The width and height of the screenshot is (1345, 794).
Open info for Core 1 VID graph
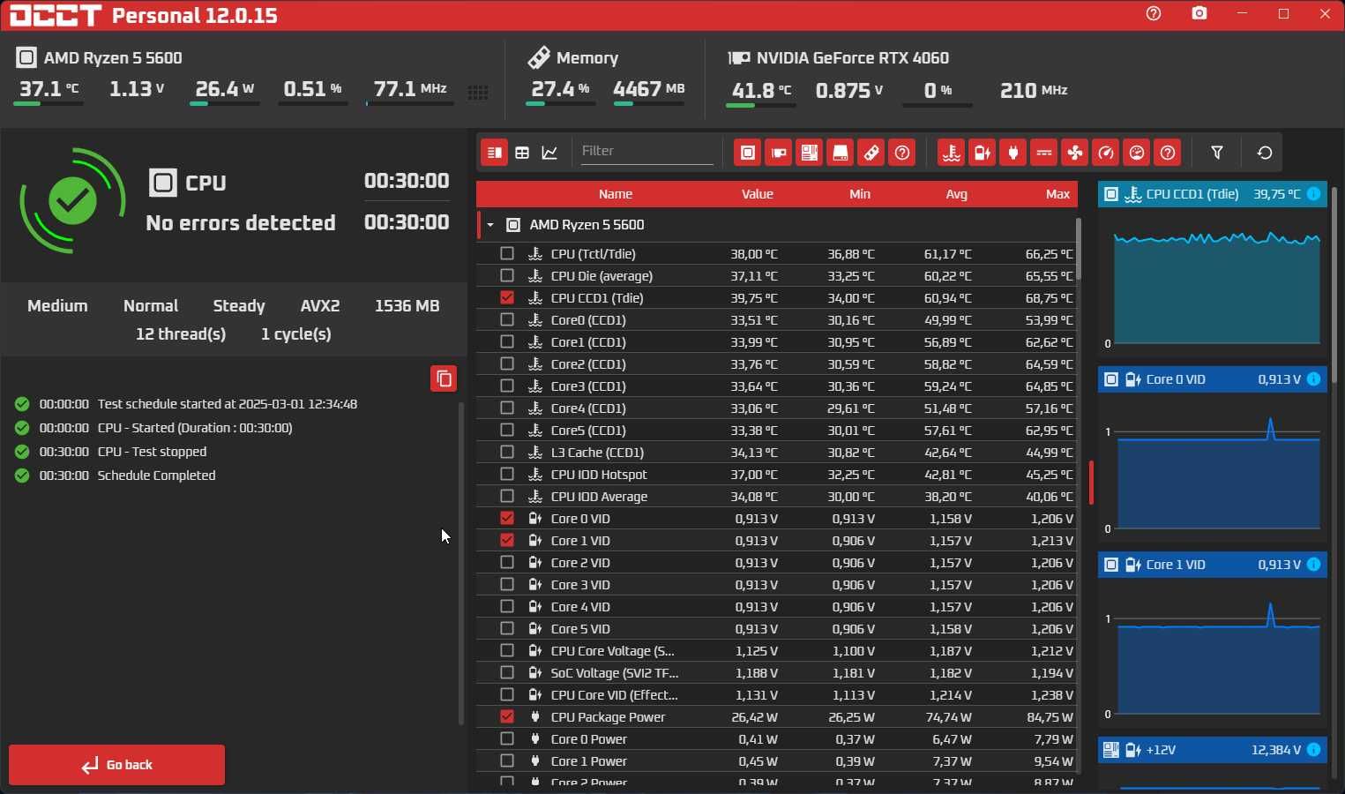coord(1313,565)
